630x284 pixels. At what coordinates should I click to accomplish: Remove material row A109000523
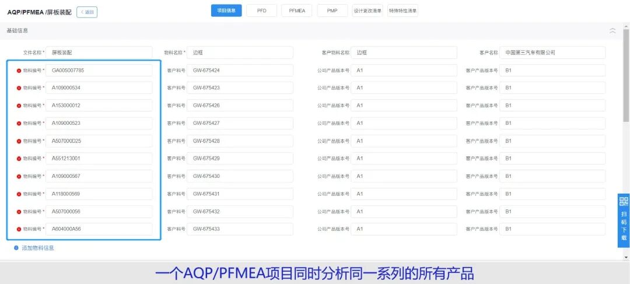[x=19, y=123]
